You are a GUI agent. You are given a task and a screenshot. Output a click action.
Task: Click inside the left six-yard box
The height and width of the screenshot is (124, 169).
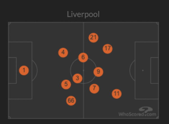coord(12,70)
